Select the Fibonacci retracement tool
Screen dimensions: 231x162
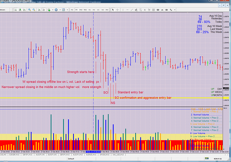tap(140, 10)
